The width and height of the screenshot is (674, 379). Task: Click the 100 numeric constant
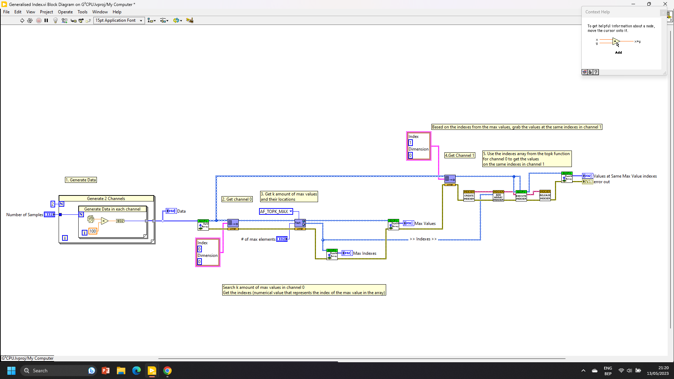93,231
